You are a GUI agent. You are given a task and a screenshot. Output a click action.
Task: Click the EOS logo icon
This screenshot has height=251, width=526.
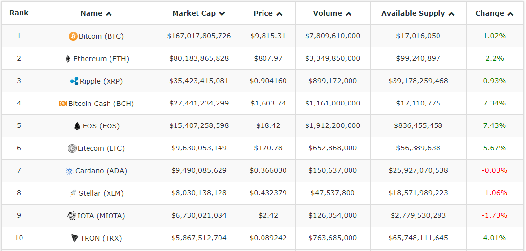77,126
